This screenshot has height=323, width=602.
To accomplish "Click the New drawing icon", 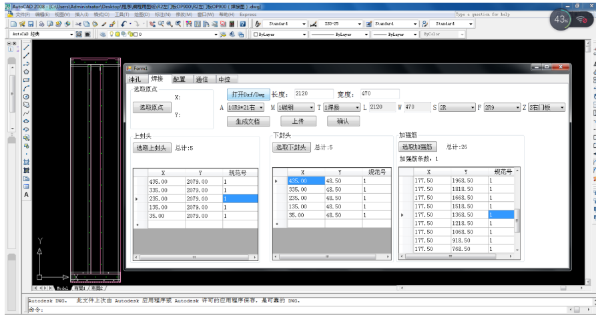I will (14, 24).
